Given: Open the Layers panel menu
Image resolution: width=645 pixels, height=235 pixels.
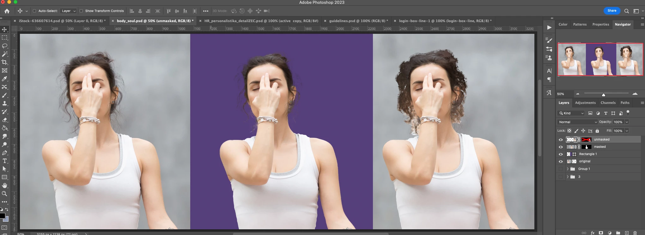Looking at the screenshot, I should point(642,103).
